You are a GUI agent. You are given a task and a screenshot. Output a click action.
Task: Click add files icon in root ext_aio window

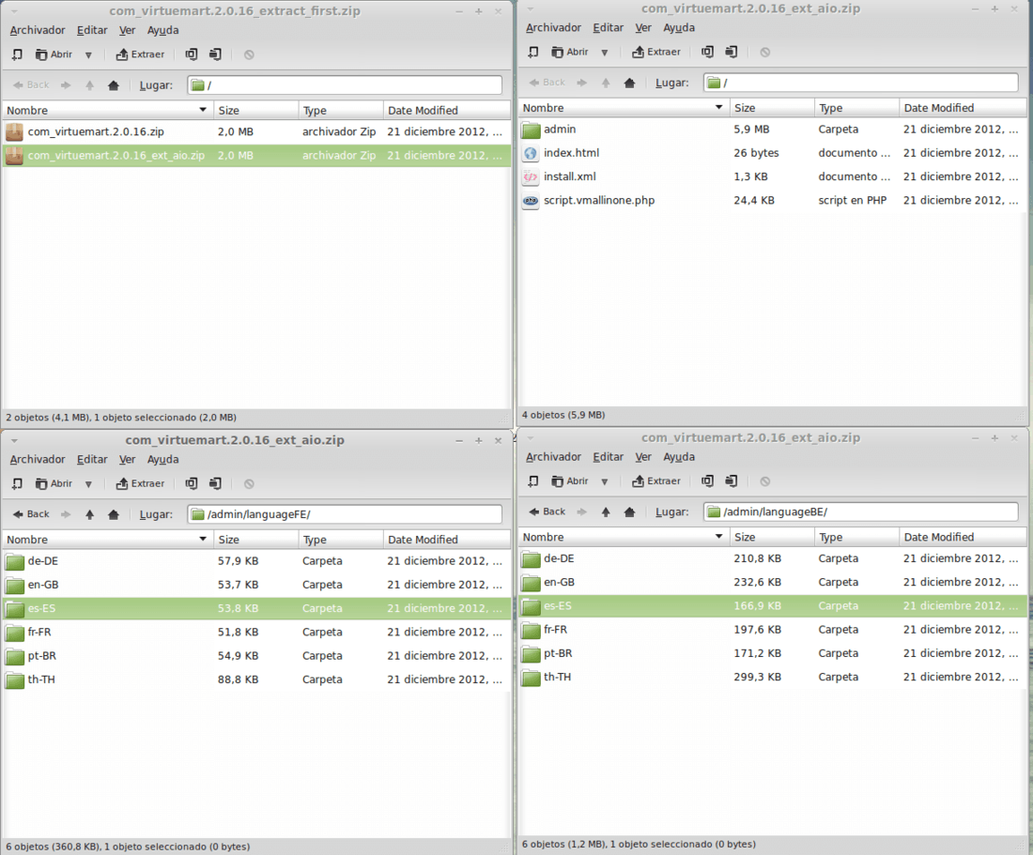pyautogui.click(x=707, y=52)
